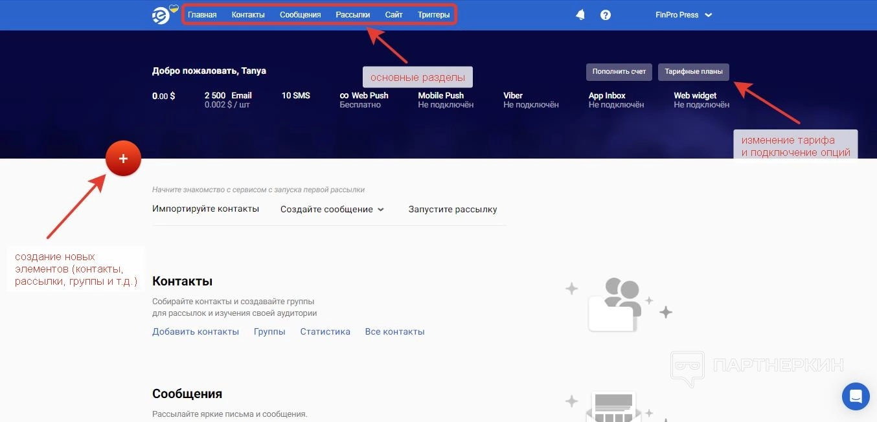
Task: Click the App Inbox channel status
Action: point(617,100)
